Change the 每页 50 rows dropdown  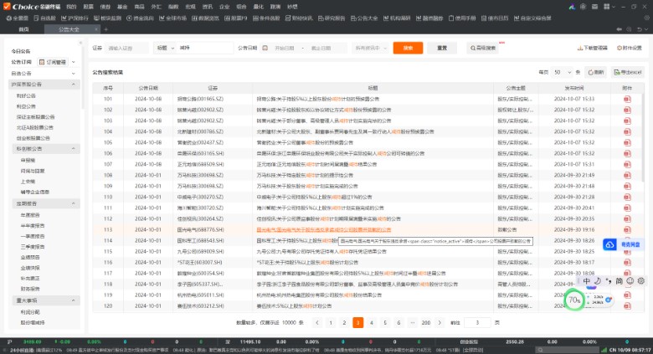click(561, 73)
